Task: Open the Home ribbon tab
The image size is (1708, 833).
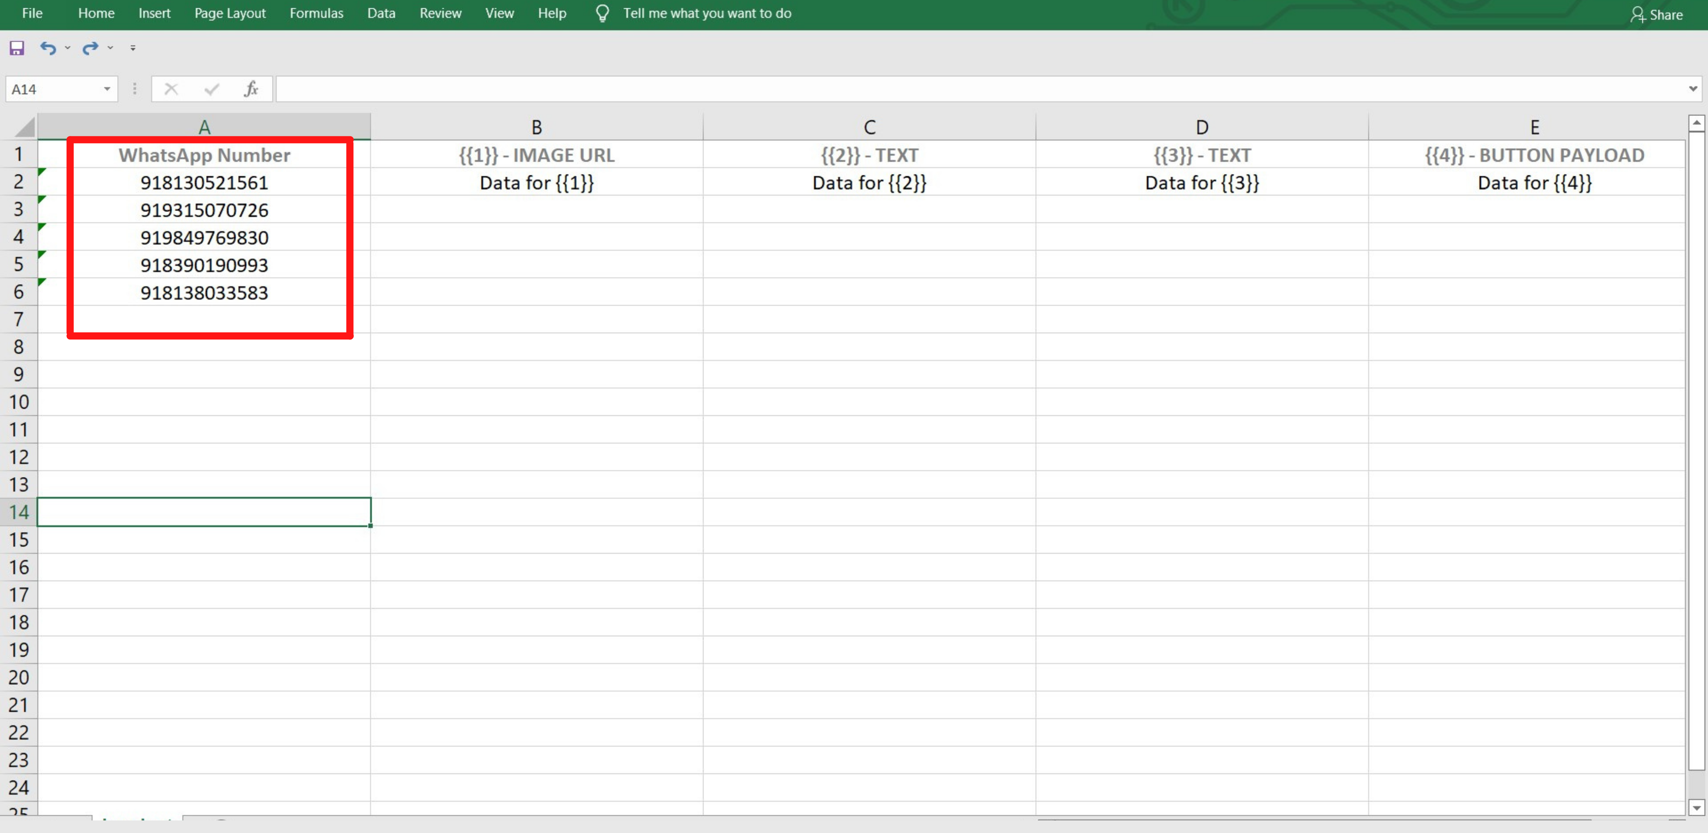Action: tap(96, 13)
